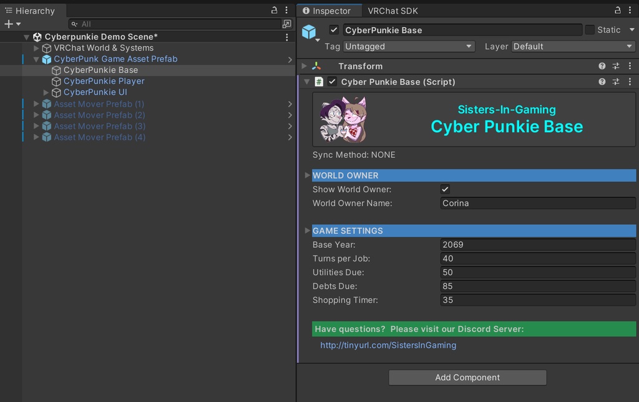Open Transform component help via question mark icon

point(602,66)
